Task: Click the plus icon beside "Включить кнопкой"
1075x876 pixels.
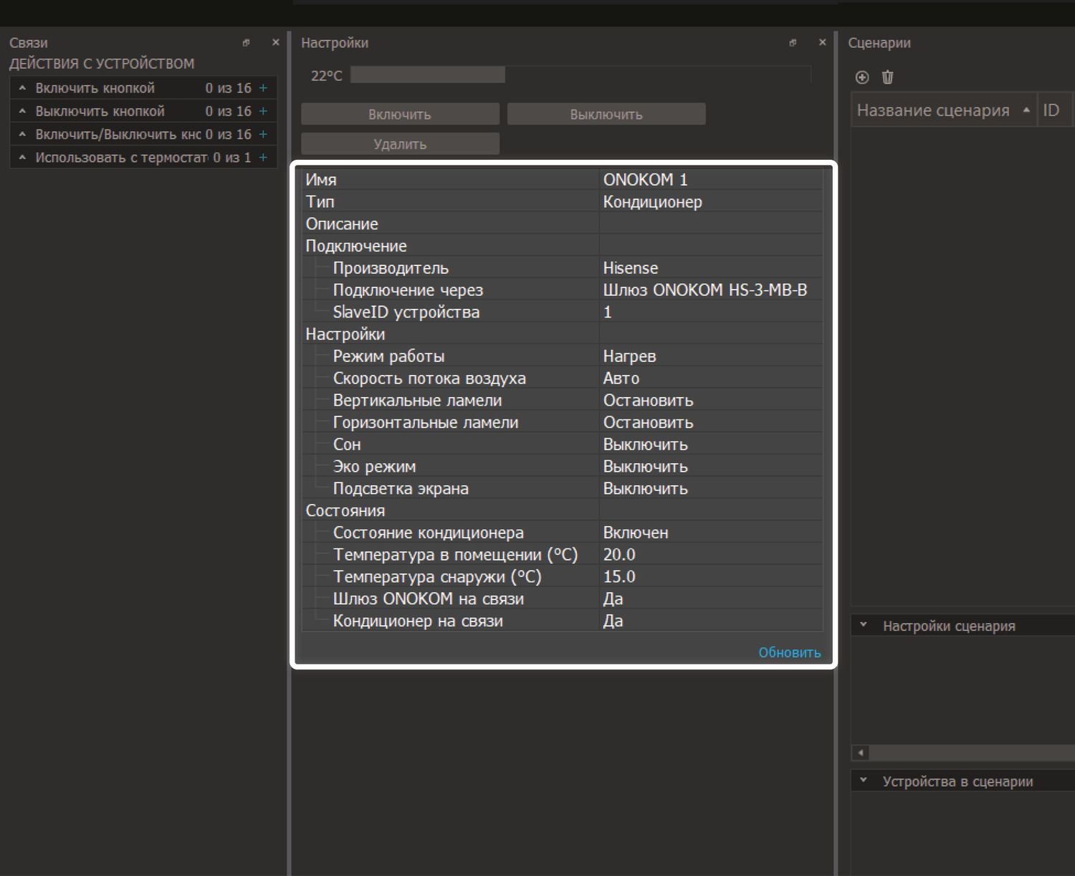Action: point(263,88)
